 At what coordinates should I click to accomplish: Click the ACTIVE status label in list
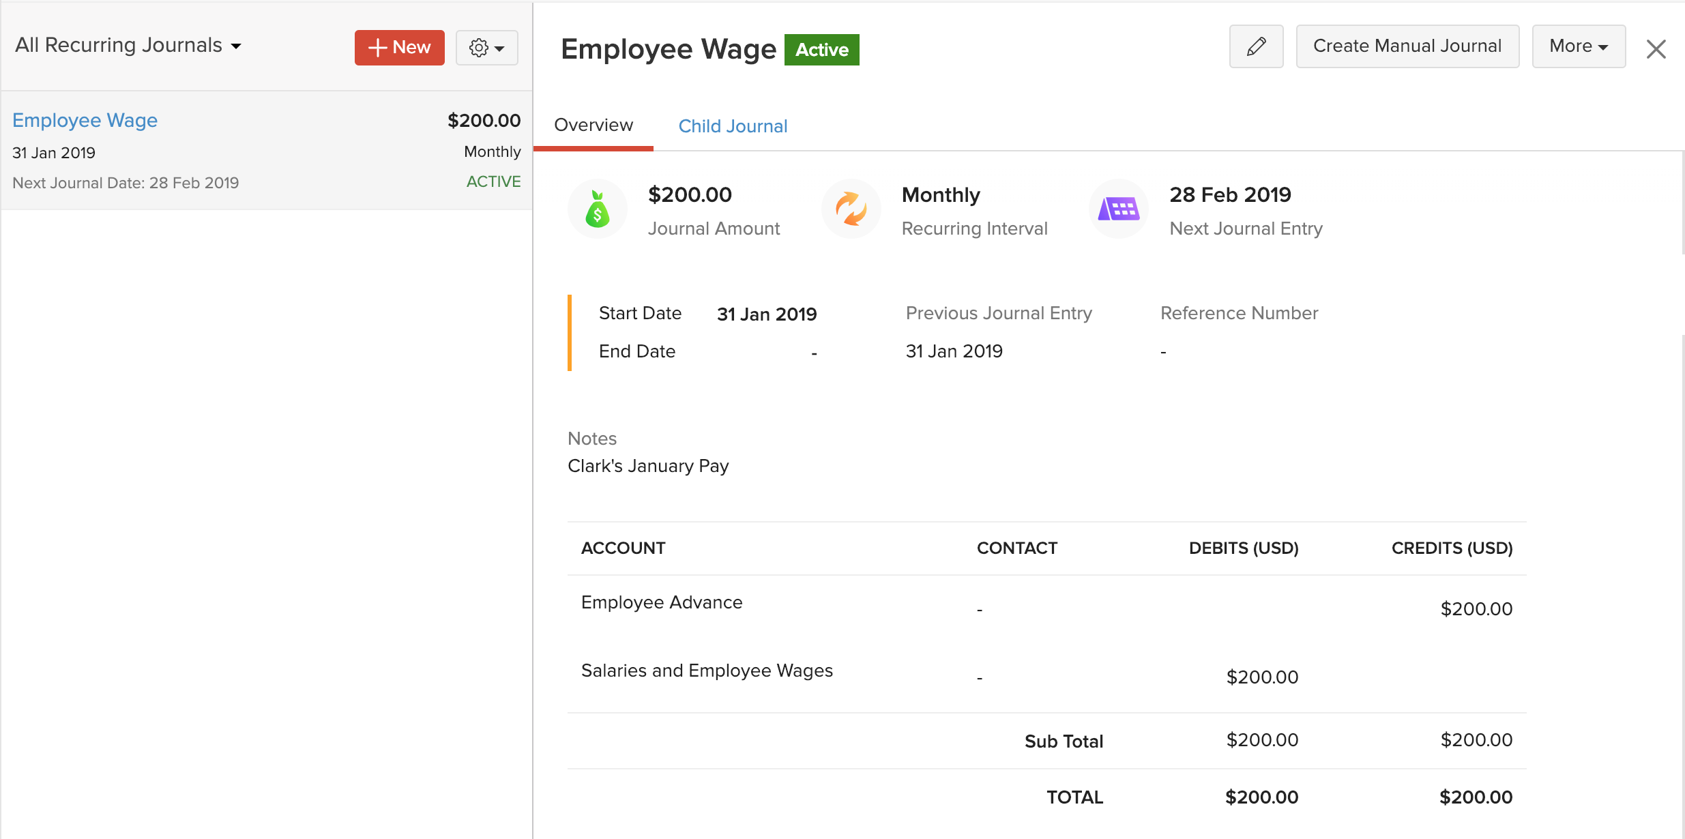[493, 181]
